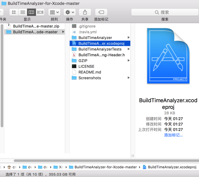This screenshot has height=177, width=199.
Task: Click the xcodeproj file icon in list
Action: coord(74,43)
